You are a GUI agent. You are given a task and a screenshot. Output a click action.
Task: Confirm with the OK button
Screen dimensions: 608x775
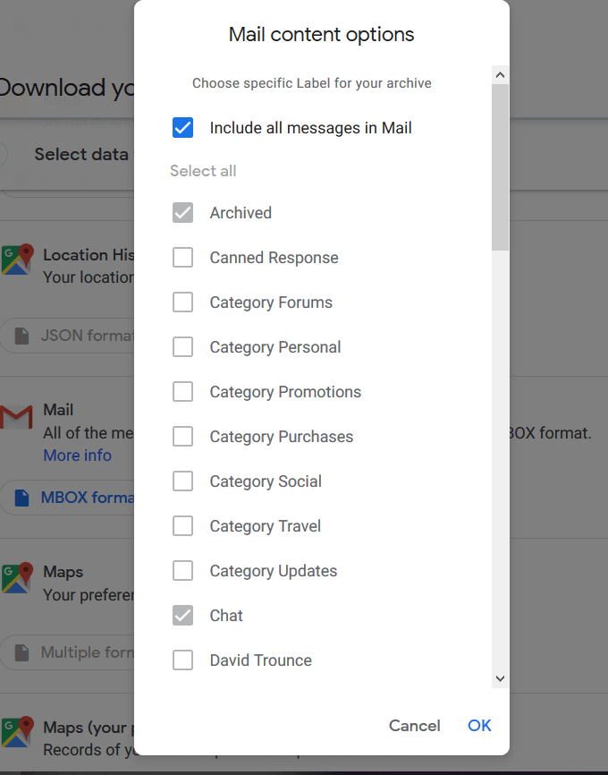tap(479, 725)
